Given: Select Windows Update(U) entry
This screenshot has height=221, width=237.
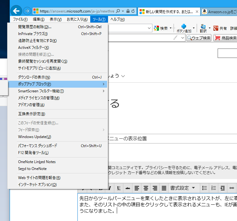Looking at the screenshot, I should [x=58, y=137].
